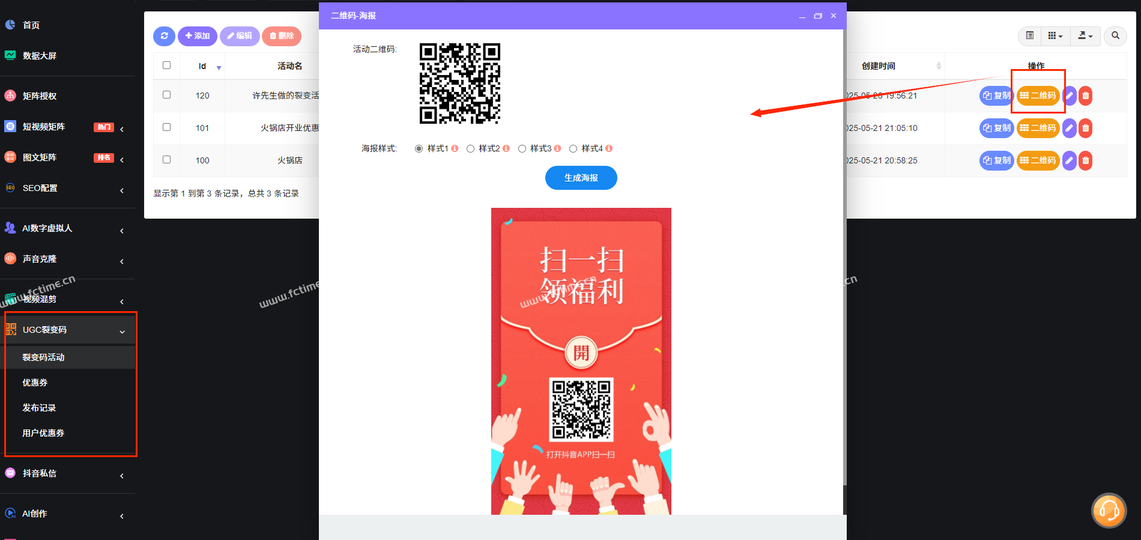Tick the select-all checkbox in table header
Viewport: 1141px width, 540px height.
pos(167,65)
